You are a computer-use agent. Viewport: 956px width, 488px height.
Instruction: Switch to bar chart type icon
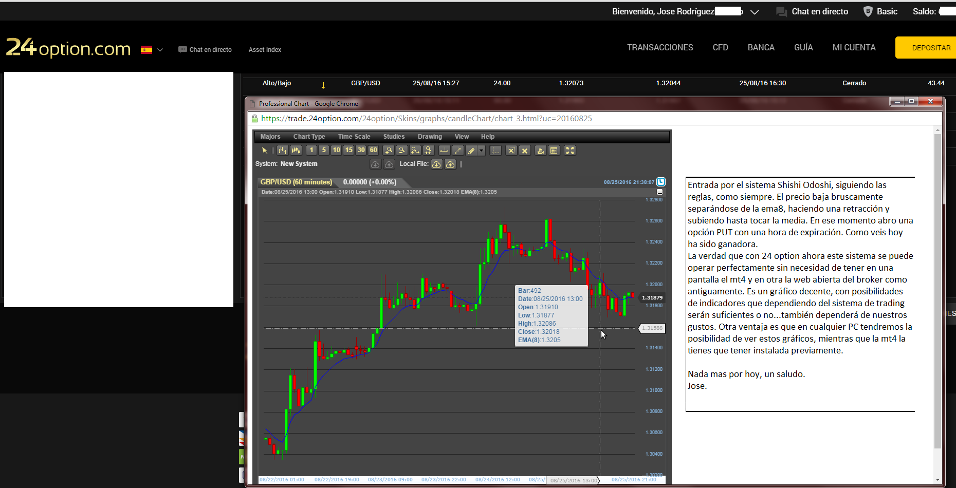pyautogui.click(x=283, y=151)
